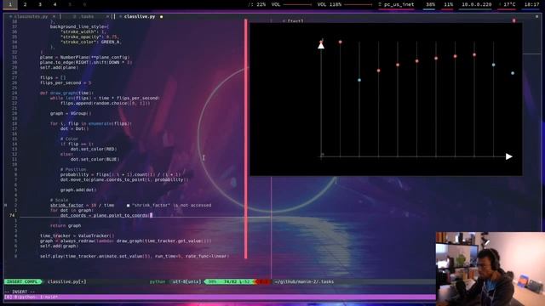Viewport: 545px width, 306px height.
Task: Click the 'graph.add(dot)' line
Action: (x=78, y=190)
